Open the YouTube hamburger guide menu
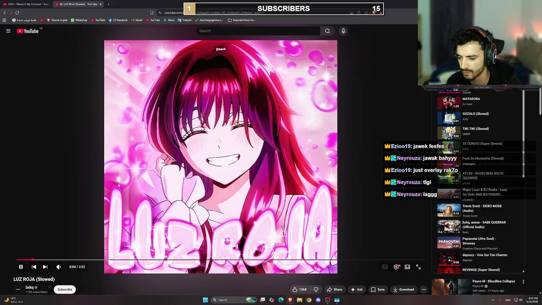Screen dimensions: 542x305 [x=8, y=31]
